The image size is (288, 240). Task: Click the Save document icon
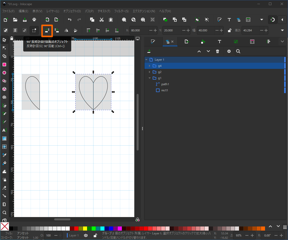coord(25,20)
